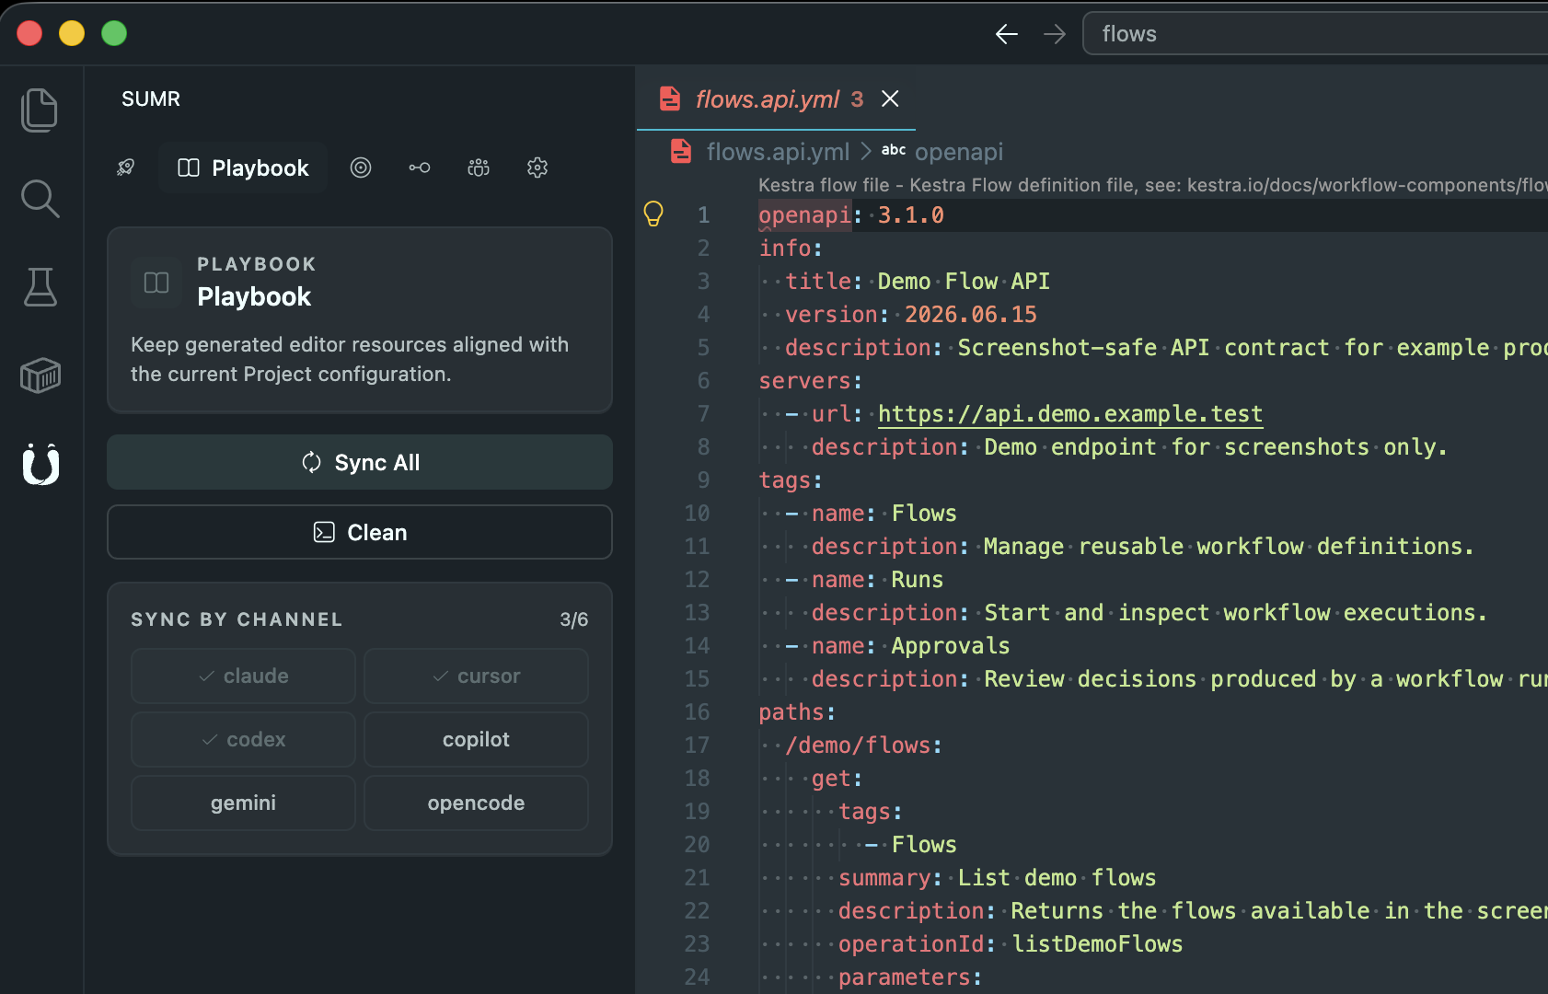The height and width of the screenshot is (994, 1548).
Task: Open the Explorer files icon in the activity bar
Action: click(40, 110)
